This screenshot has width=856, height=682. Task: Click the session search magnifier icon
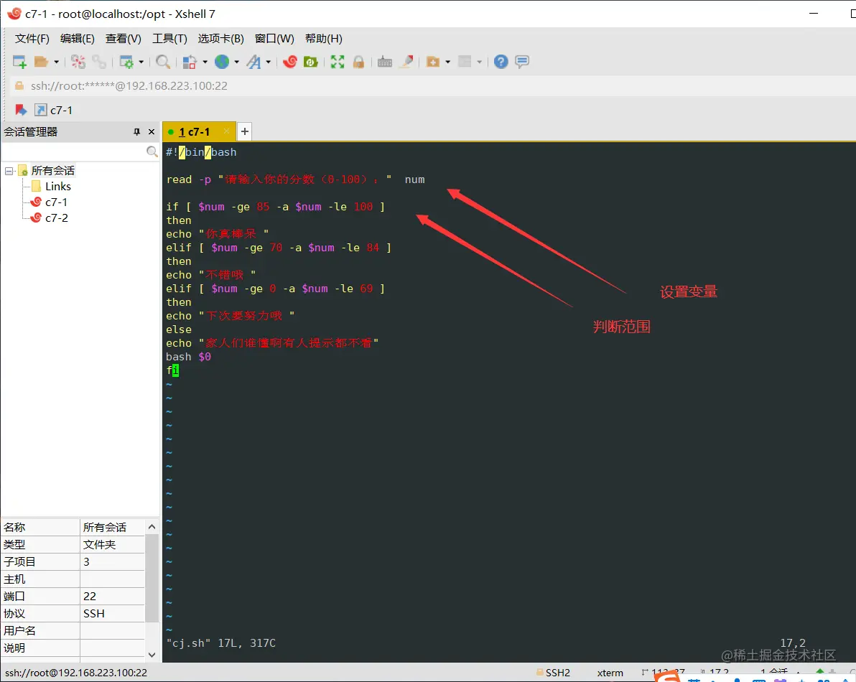coord(152,151)
